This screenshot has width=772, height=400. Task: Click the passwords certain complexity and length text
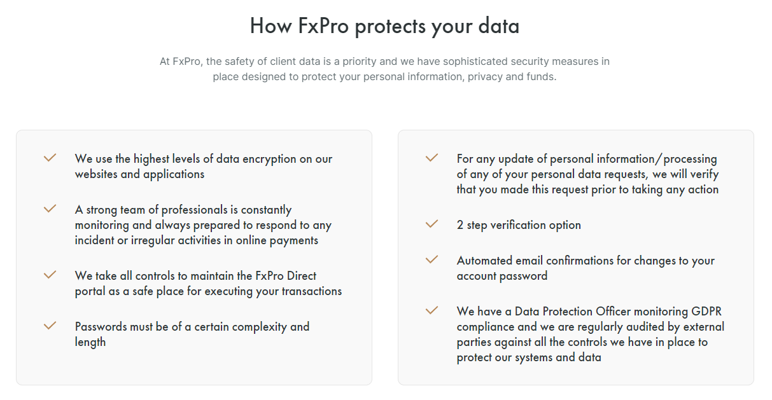192,334
